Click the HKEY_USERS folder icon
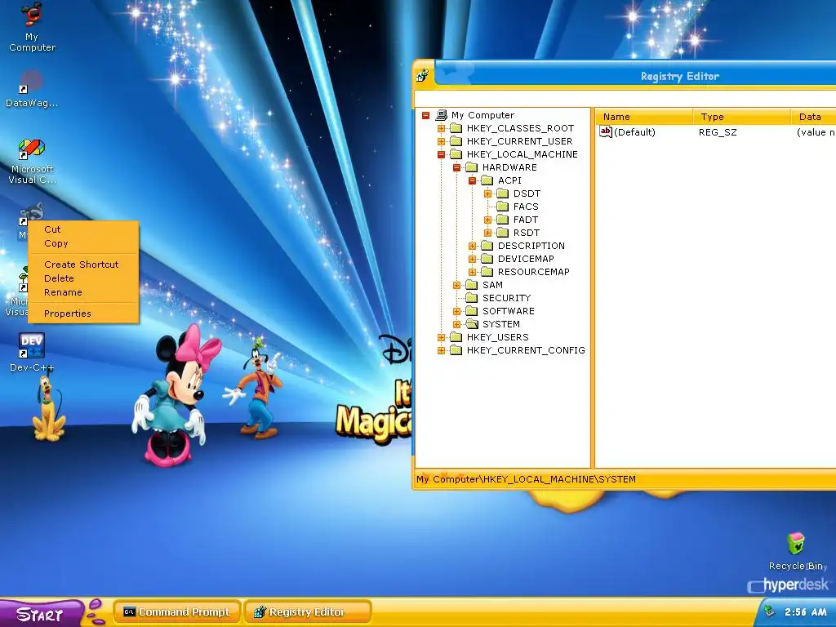The height and width of the screenshot is (627, 836). [x=456, y=337]
